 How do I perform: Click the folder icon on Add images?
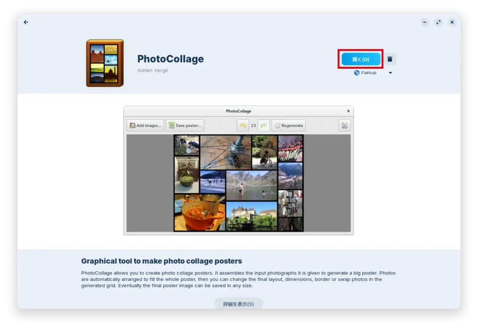click(132, 125)
